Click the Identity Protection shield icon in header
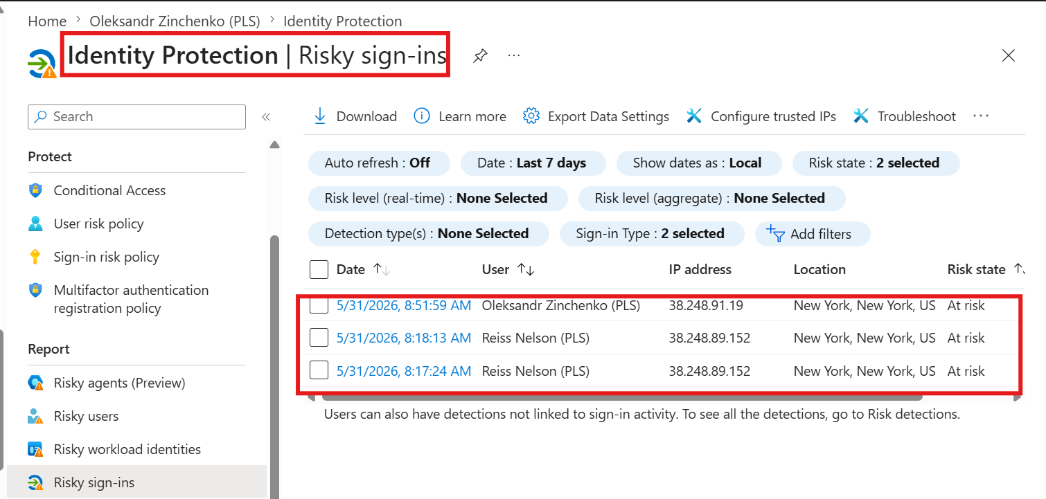Image resolution: width=1046 pixels, height=499 pixels. click(x=42, y=64)
